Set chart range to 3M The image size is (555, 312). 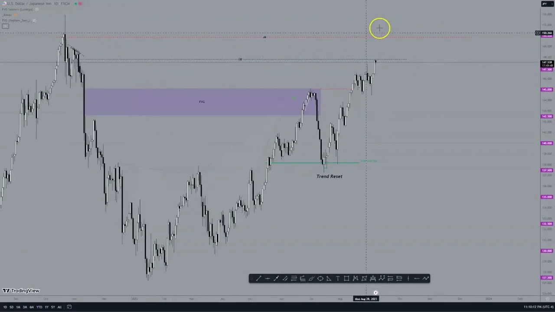(x=25, y=307)
